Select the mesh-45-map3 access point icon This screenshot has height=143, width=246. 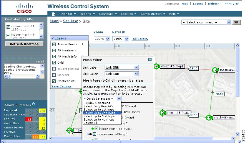209,117
